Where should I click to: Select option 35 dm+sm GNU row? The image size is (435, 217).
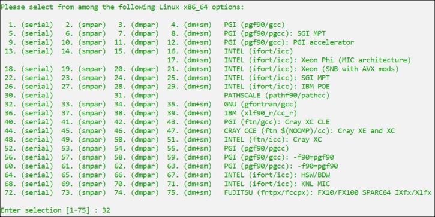point(190,104)
